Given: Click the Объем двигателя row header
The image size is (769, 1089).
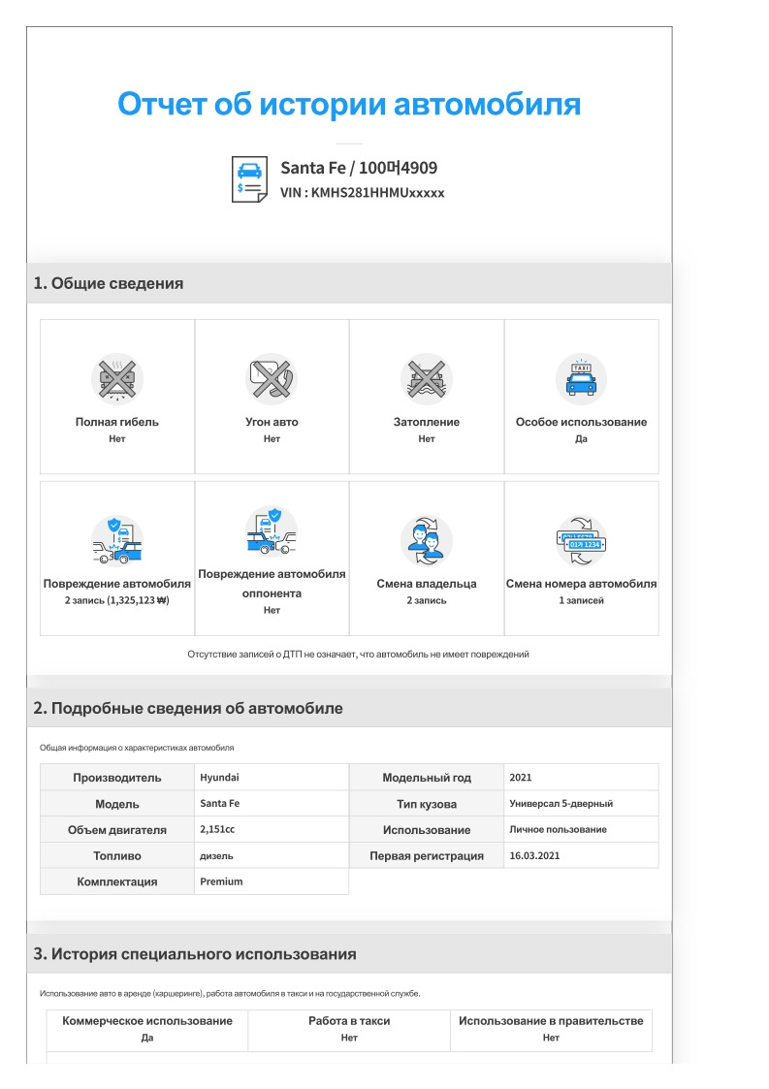Looking at the screenshot, I should coord(117,830).
